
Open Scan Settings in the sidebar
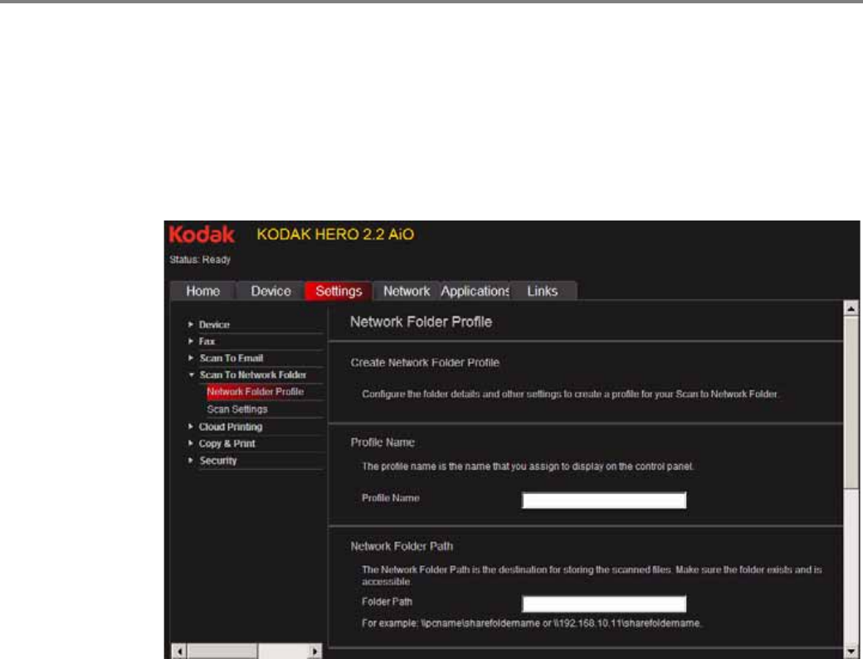click(237, 409)
